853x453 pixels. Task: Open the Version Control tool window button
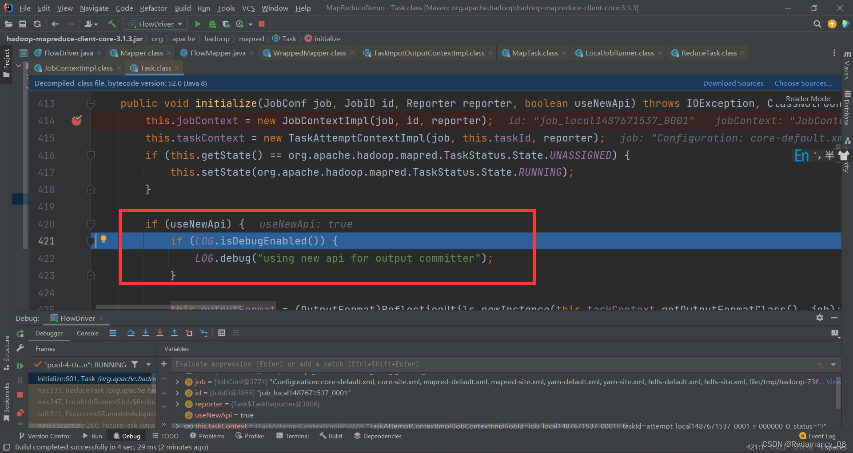(44, 436)
